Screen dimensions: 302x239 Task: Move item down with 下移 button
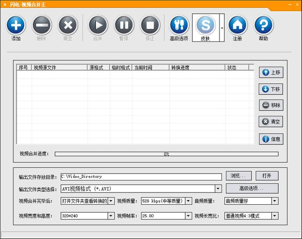pos(271,89)
